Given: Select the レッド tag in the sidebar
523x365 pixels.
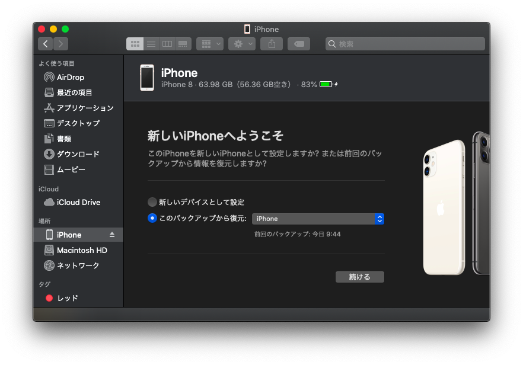Looking at the screenshot, I should [x=64, y=298].
